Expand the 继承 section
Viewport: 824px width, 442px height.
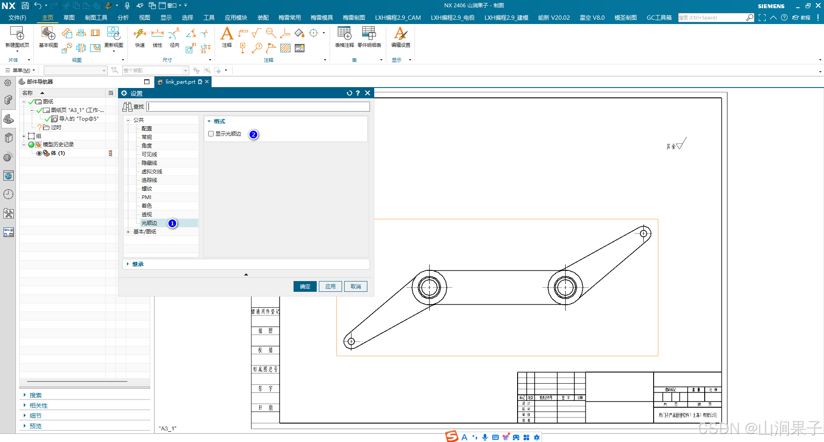(x=127, y=264)
